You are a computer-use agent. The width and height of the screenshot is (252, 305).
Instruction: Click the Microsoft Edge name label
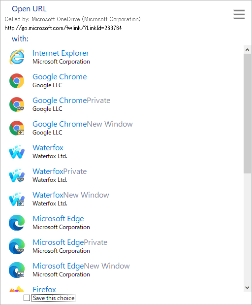tap(58, 219)
